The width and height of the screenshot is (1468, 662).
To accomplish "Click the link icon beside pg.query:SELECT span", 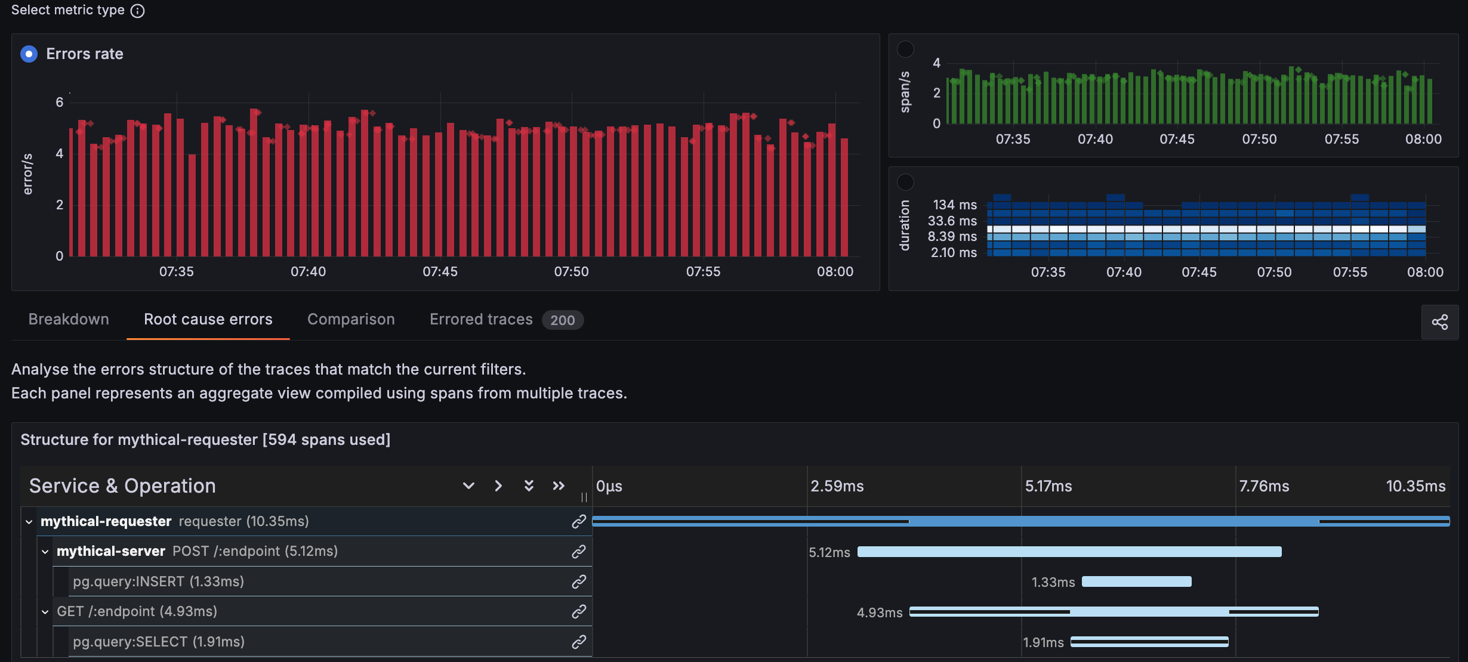I will click(578, 642).
